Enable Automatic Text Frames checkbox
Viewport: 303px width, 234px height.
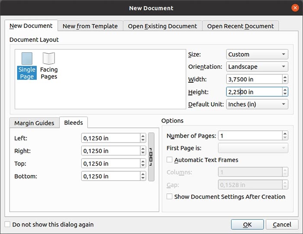click(x=170, y=160)
